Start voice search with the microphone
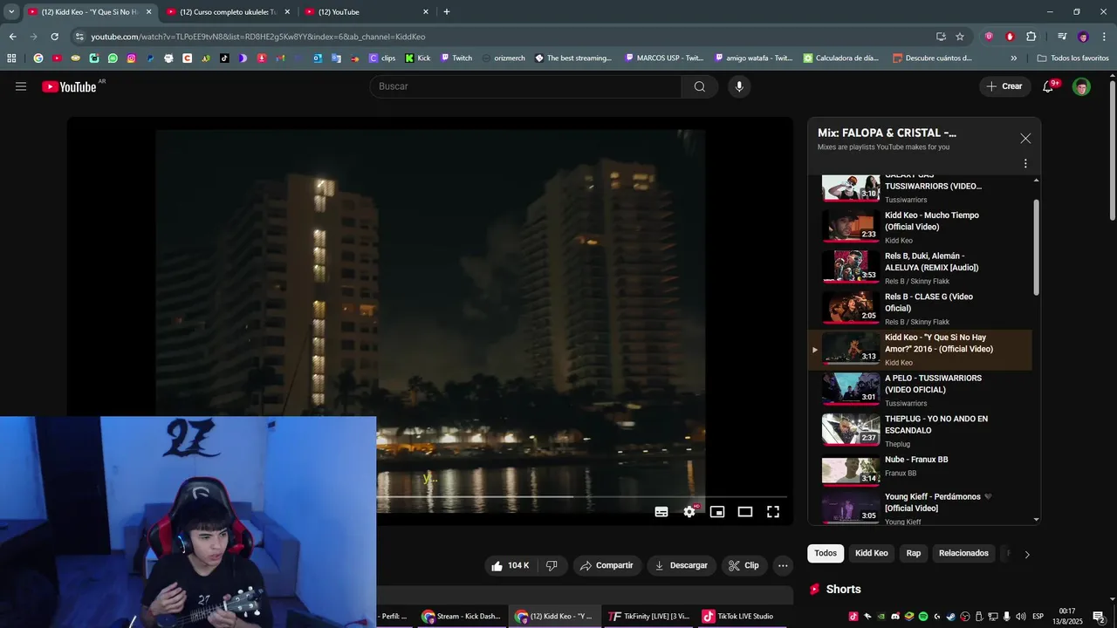The image size is (1117, 628). (x=739, y=86)
